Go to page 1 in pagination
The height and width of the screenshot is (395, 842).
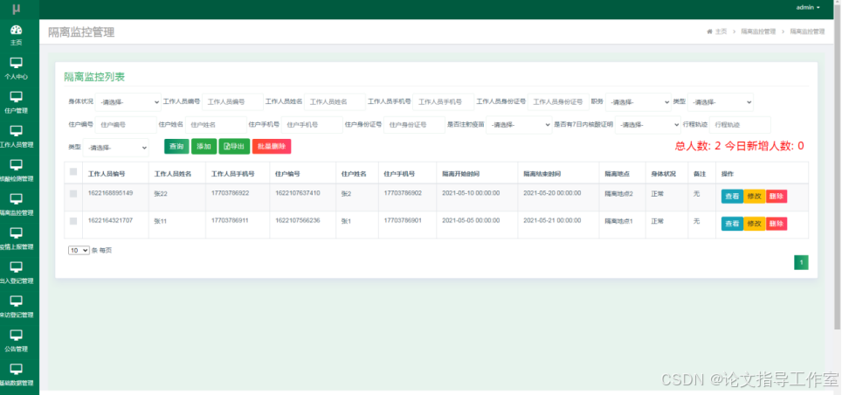[801, 262]
